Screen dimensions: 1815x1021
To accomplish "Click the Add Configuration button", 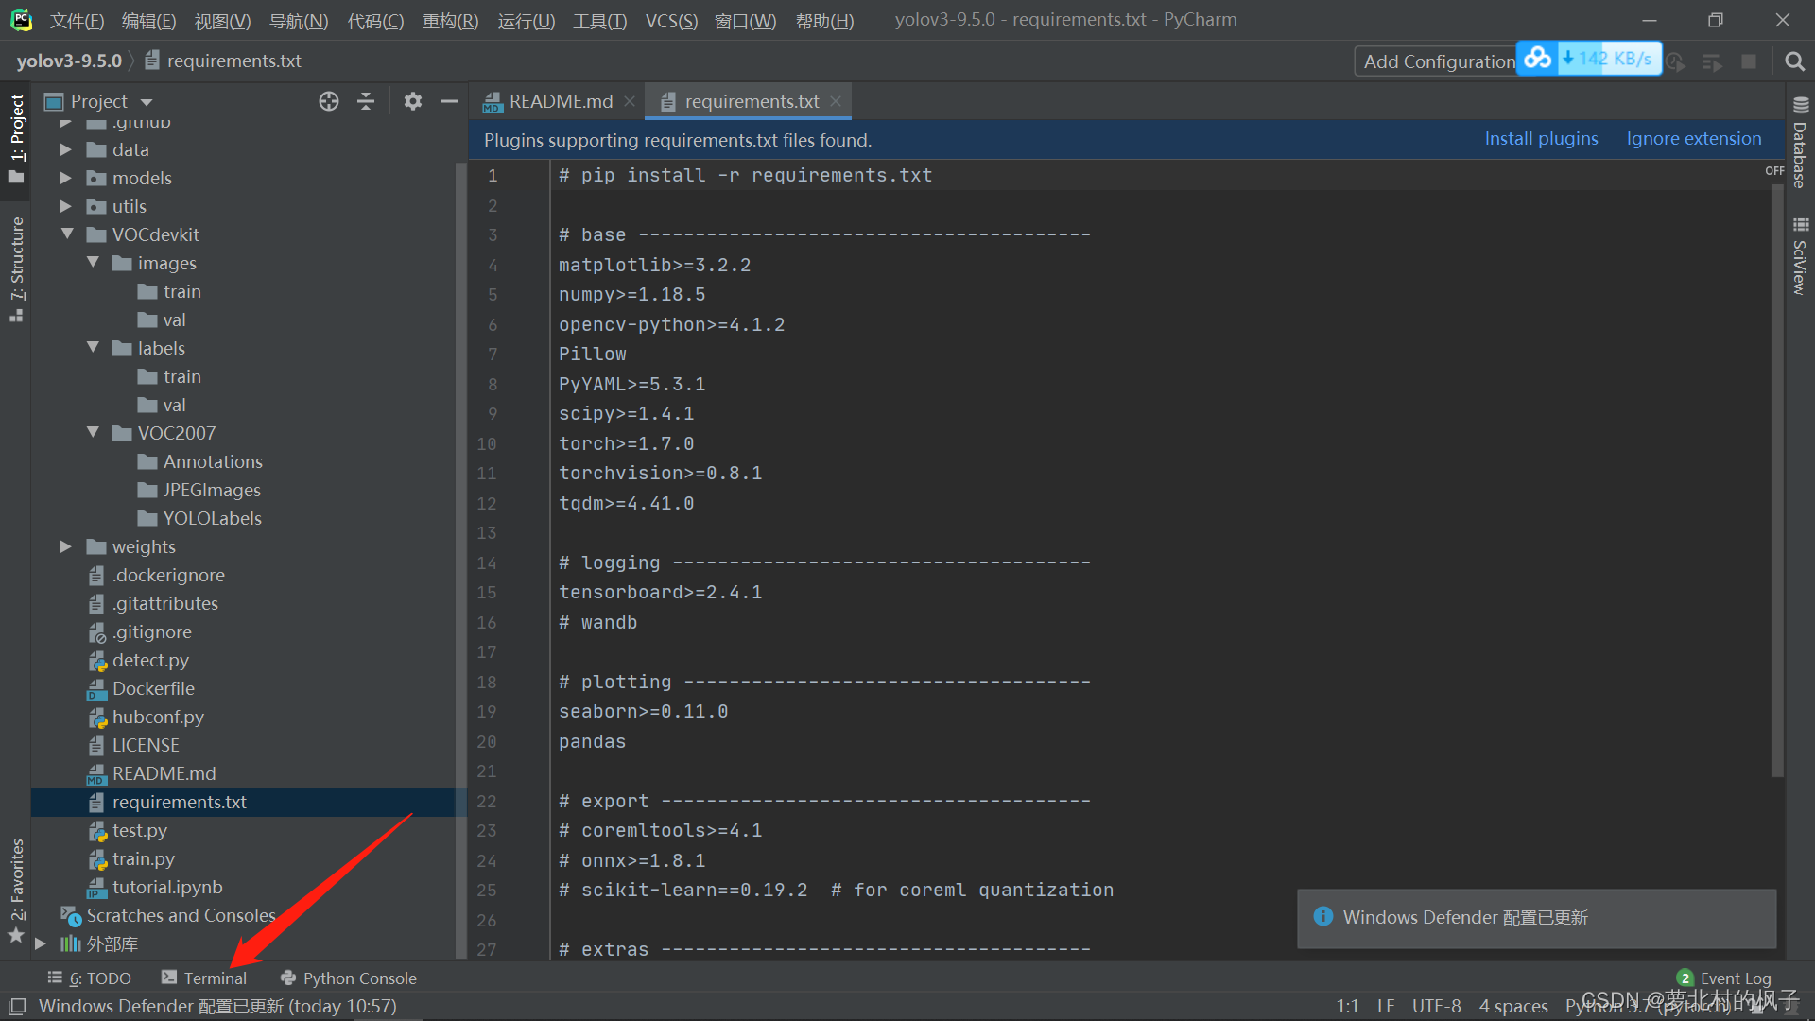I will click(x=1436, y=59).
